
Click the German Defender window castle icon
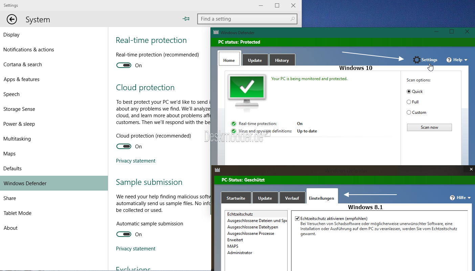(x=217, y=170)
